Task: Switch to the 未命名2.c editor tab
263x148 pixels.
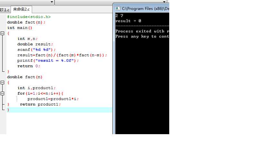Action: coord(21,9)
